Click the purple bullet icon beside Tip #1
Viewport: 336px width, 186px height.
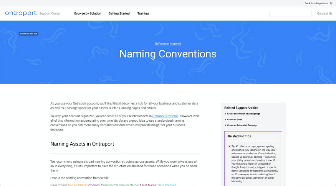[229, 147]
